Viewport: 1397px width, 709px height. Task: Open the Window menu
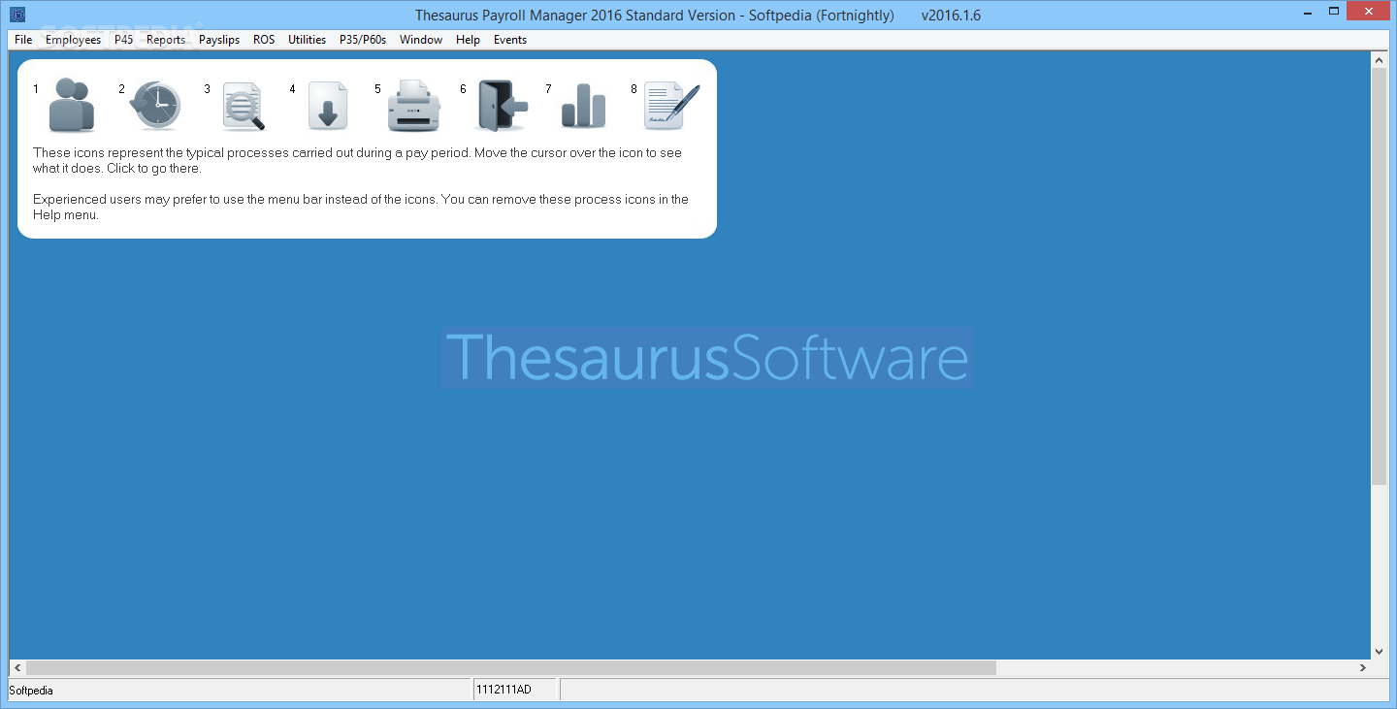pos(421,40)
